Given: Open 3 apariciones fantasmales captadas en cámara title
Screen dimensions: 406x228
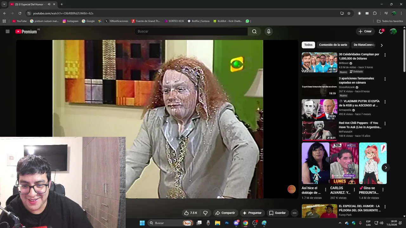Looking at the screenshot, I should coord(356,80).
